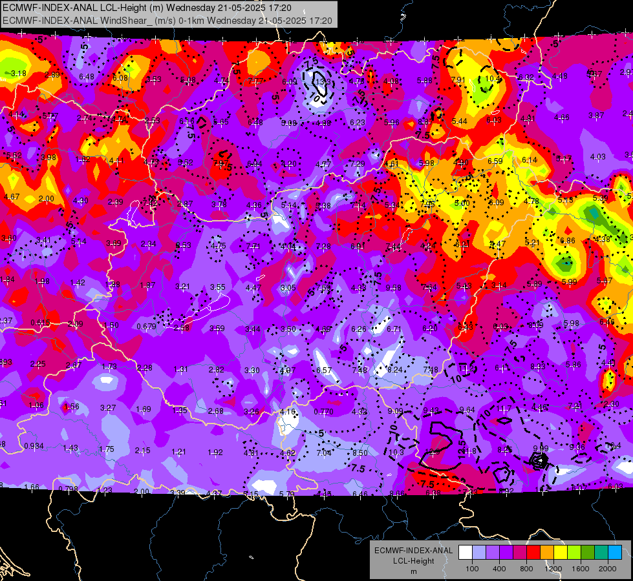The width and height of the screenshot is (633, 581).
Task: Click the shear value 0.934
Action: point(34,446)
